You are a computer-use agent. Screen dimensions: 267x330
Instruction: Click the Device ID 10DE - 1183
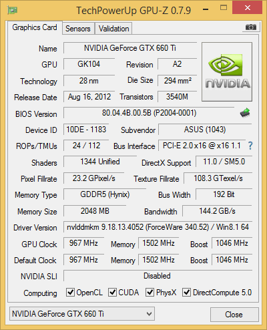pos(86,130)
